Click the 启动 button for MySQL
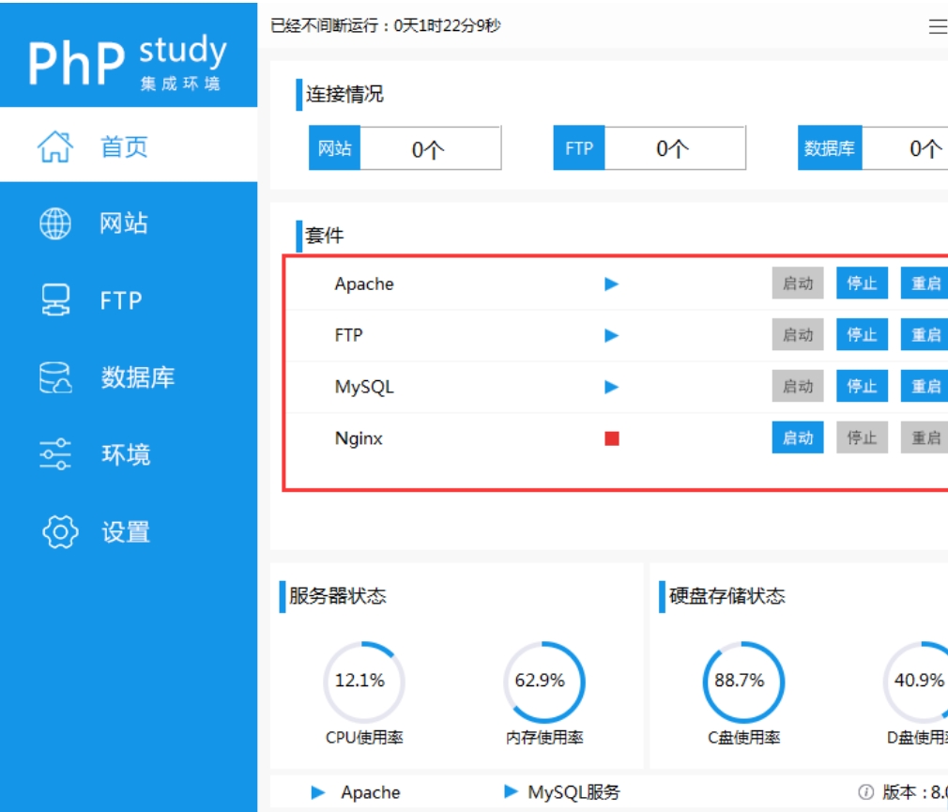Image resolution: width=948 pixels, height=812 pixels. pos(798,386)
